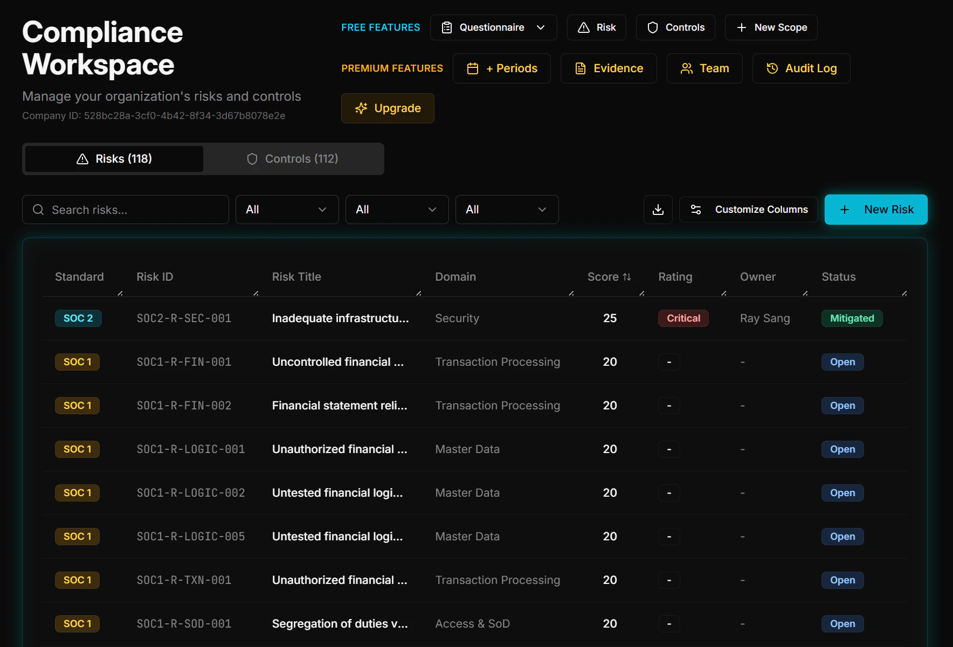Select risk ID SOC1-R-SOD-001

pos(184,624)
